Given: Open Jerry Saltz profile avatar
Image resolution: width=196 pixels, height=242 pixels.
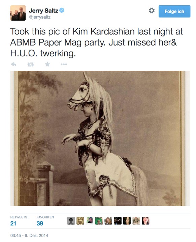Looking at the screenshot, I should [18, 13].
